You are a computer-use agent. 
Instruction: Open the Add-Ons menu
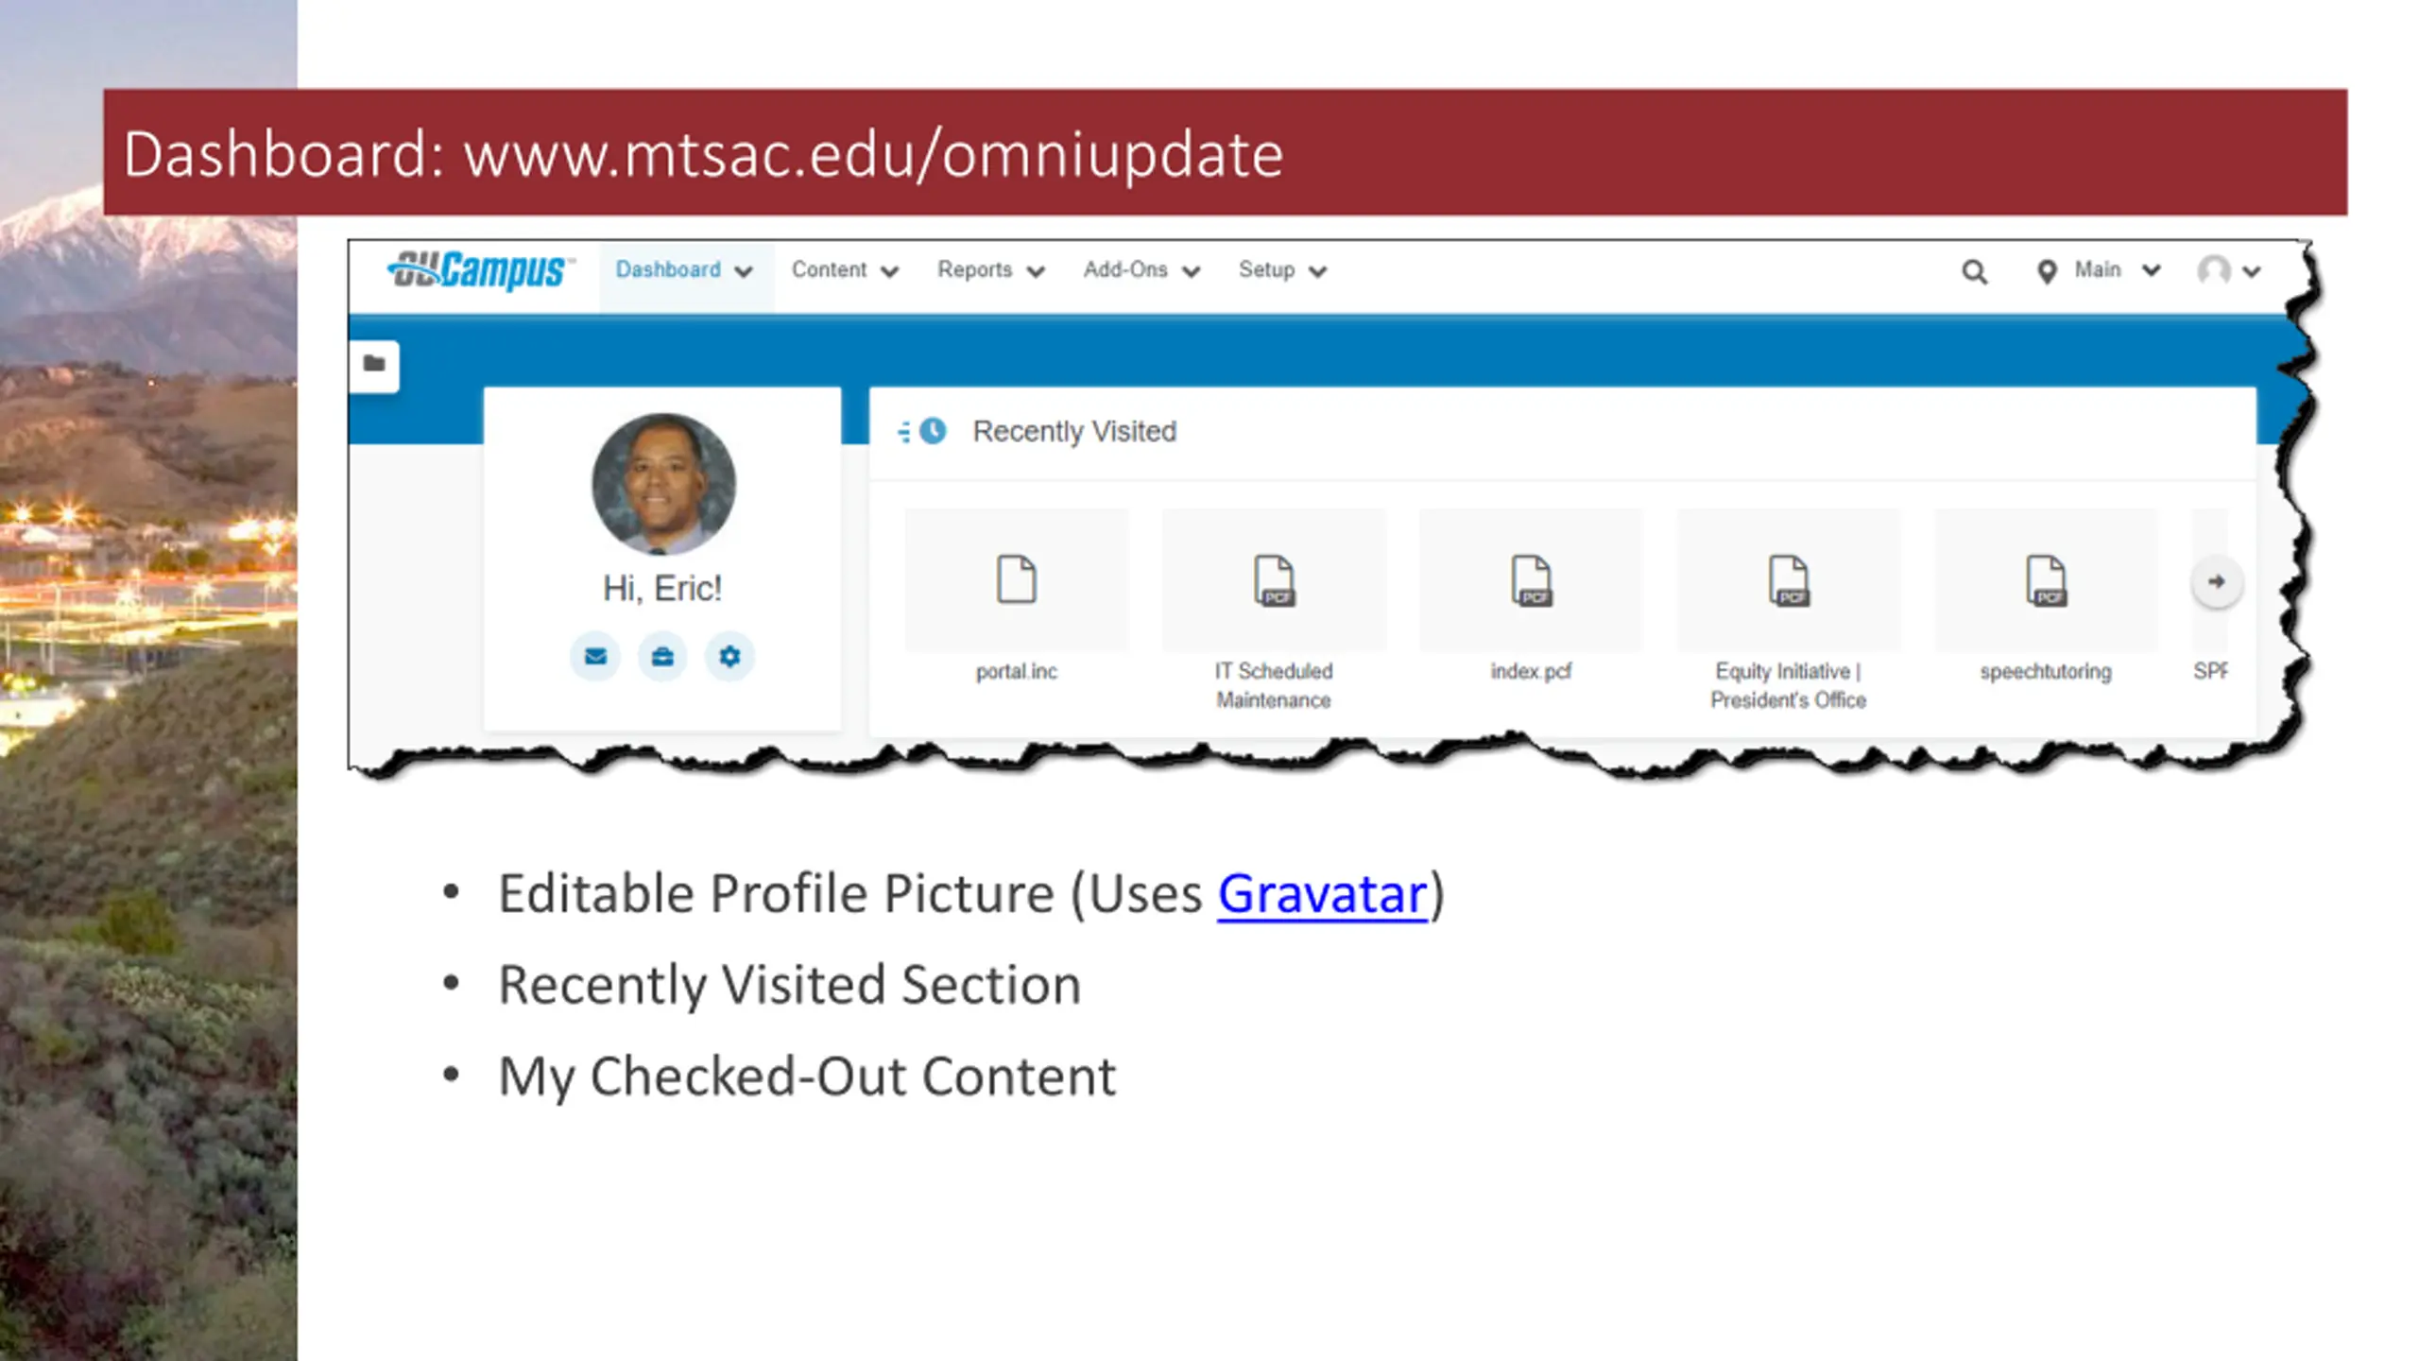1141,270
